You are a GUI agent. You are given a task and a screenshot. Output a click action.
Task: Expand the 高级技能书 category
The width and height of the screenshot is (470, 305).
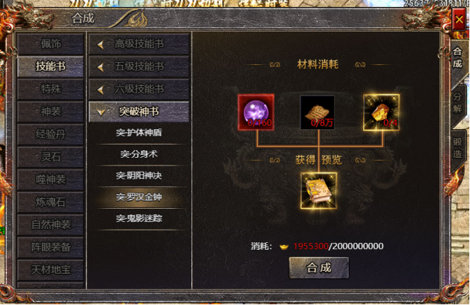point(139,45)
